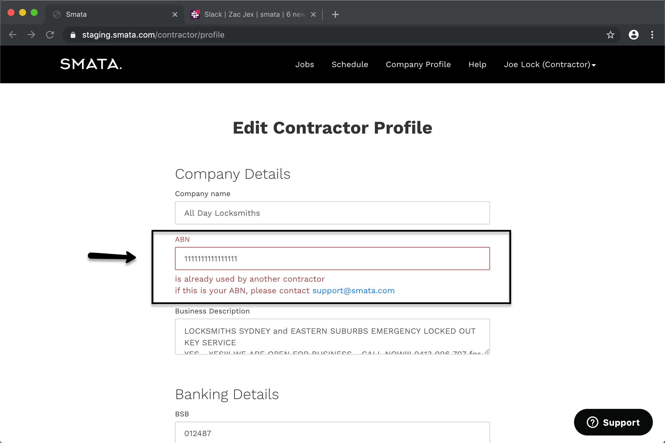Close the Slack tab
The width and height of the screenshot is (665, 443).
pos(313,14)
